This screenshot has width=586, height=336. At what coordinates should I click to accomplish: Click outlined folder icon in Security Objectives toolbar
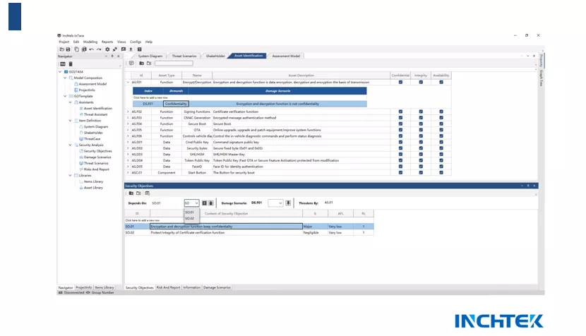(138, 193)
